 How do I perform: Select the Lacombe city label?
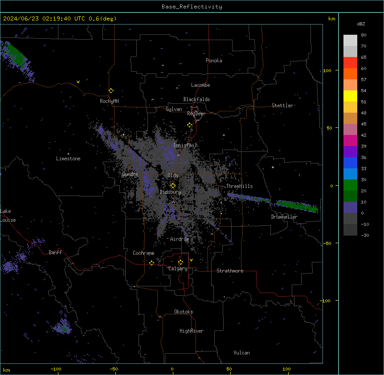200,85
